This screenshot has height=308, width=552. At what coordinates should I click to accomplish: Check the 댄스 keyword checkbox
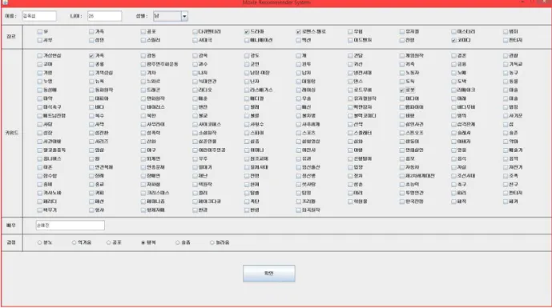coord(350,82)
